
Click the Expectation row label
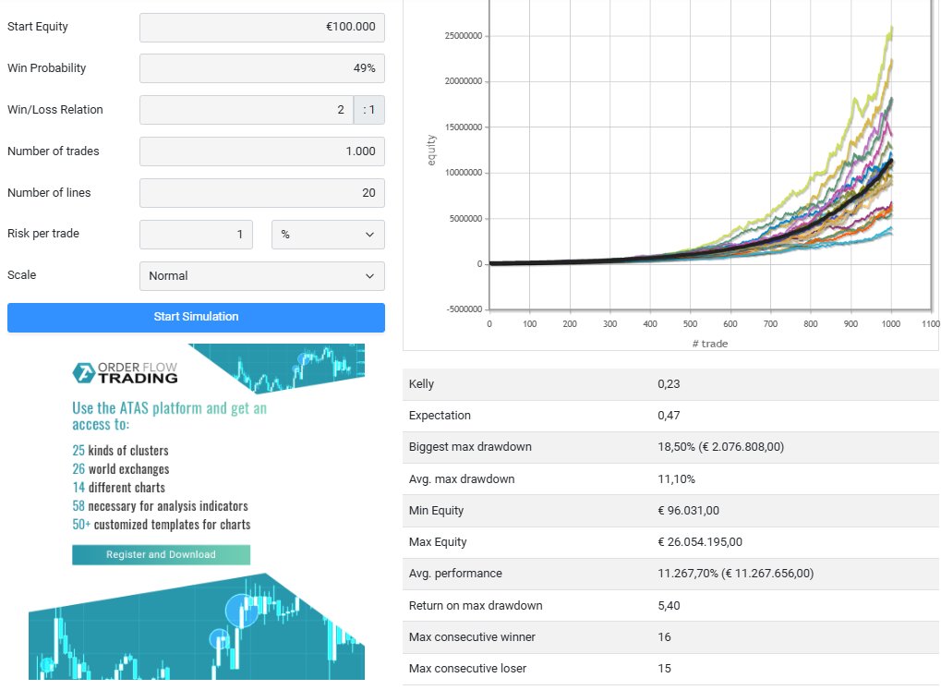(440, 416)
